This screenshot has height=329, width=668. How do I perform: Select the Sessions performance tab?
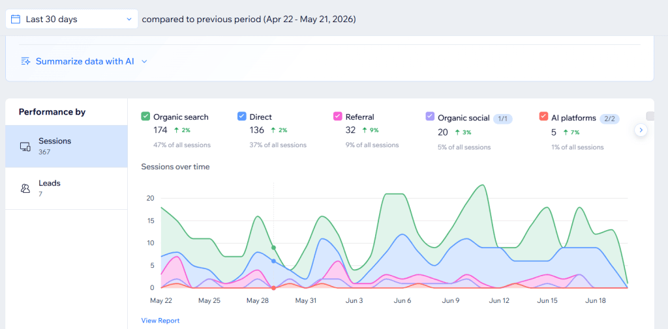point(67,146)
